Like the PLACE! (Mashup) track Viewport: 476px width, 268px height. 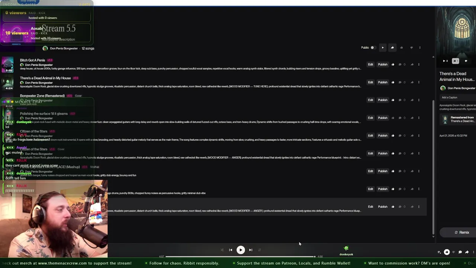tap(393, 171)
